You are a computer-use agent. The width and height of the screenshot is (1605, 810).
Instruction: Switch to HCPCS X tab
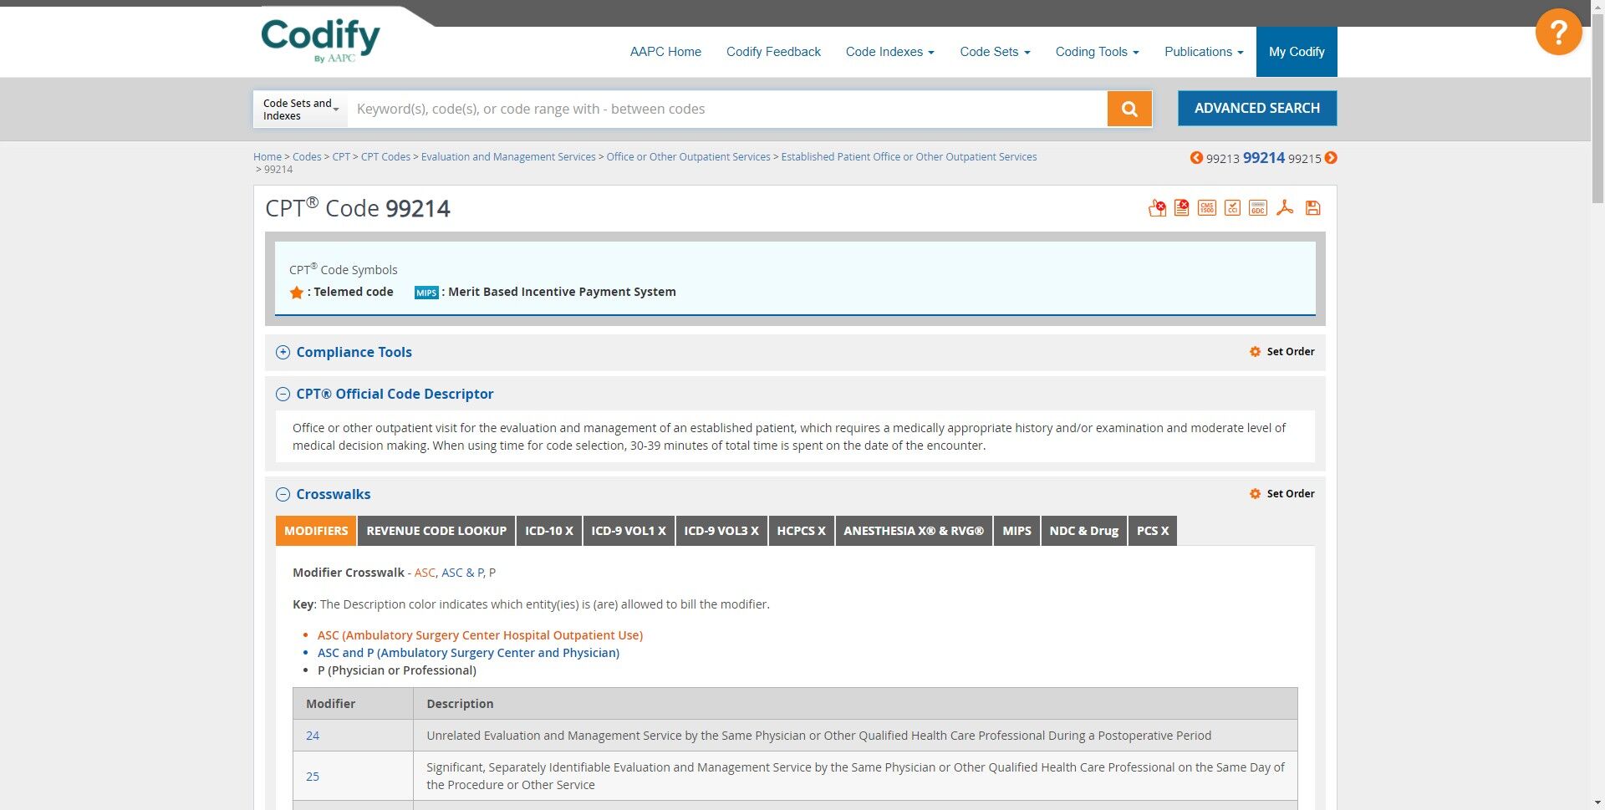click(x=801, y=531)
